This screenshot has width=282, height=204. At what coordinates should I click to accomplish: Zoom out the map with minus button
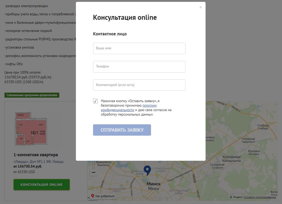(94, 173)
